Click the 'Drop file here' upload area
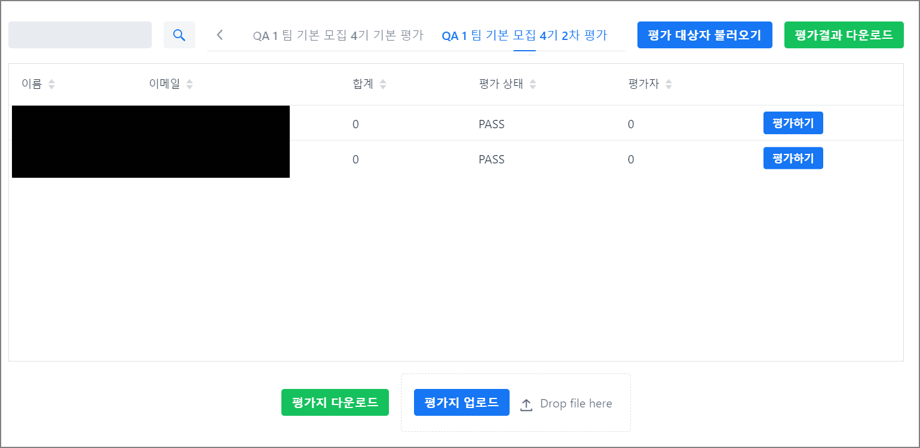Screen dimensions: 920x448 coord(566,403)
